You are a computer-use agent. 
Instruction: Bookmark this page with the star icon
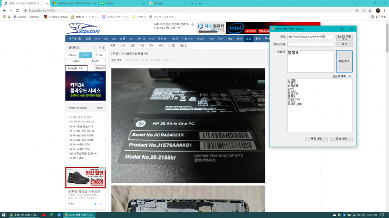point(370,10)
